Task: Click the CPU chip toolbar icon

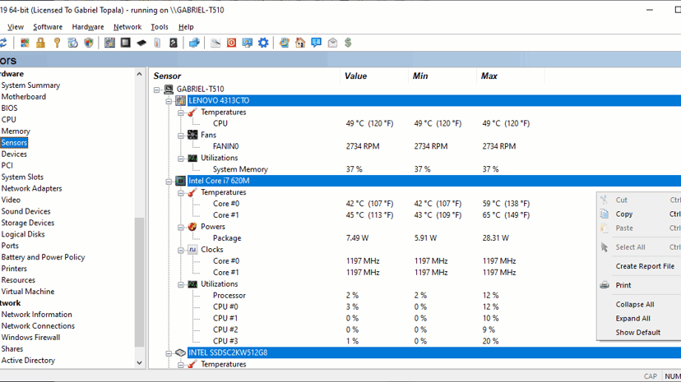Action: click(x=126, y=43)
